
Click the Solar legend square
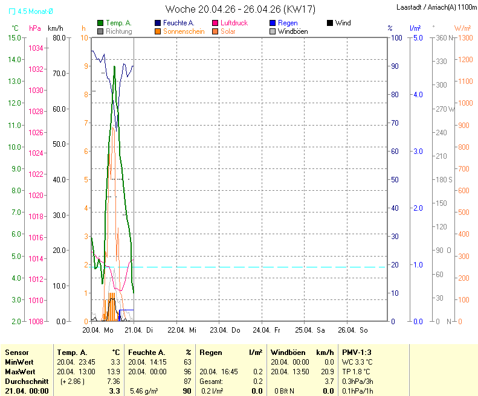215,31
